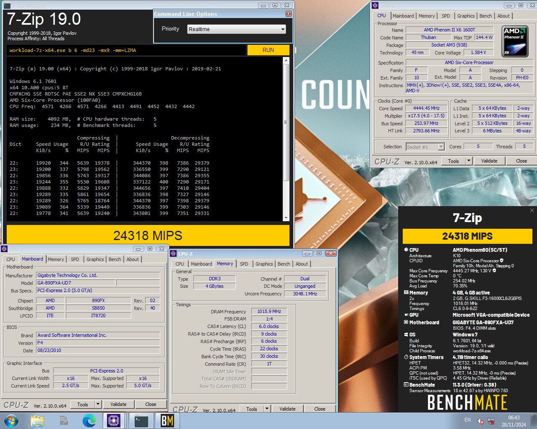Click the title icon of the Mainboard CPU-Z window
Image resolution: width=537 pixels, height=429 pixels.
[x=5, y=249]
